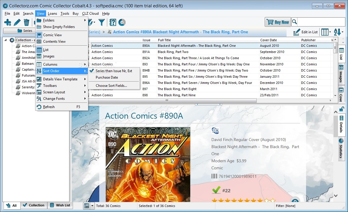Open the CLZ Cloud menu
Viewport: 348px width, 212px height.
90,14
